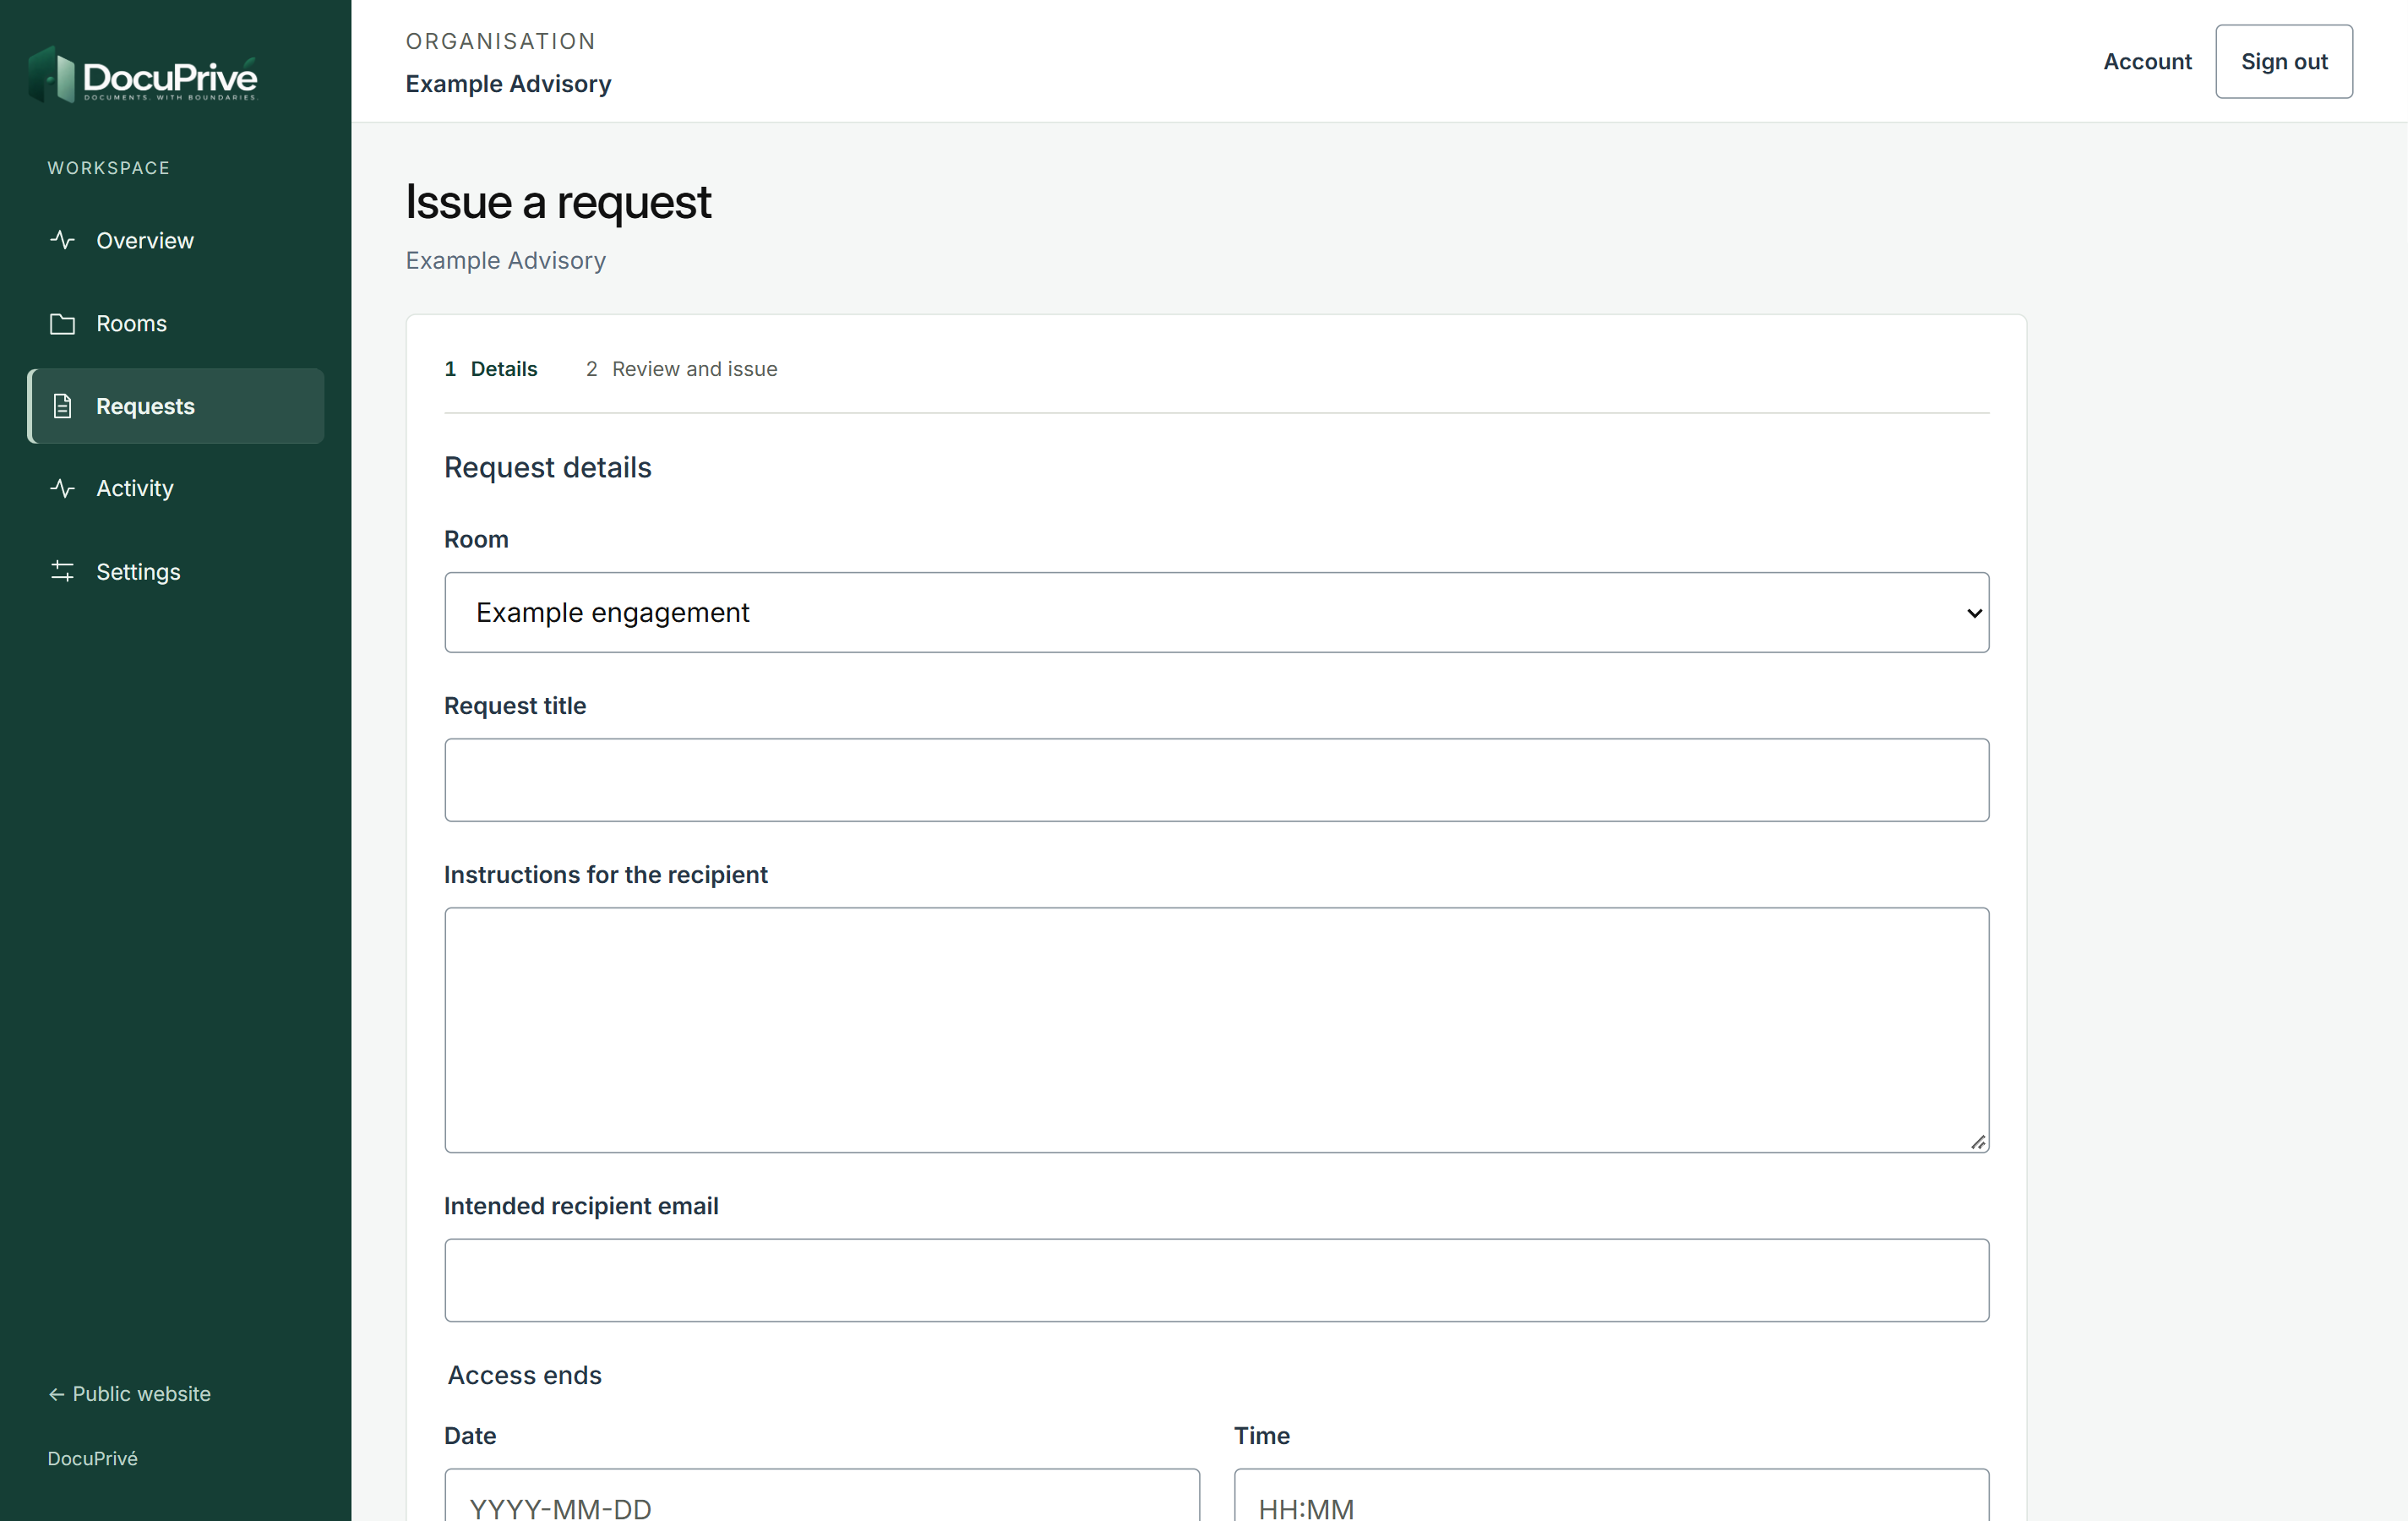Click the Issue a request heading
The height and width of the screenshot is (1521, 2408).
pos(558,202)
